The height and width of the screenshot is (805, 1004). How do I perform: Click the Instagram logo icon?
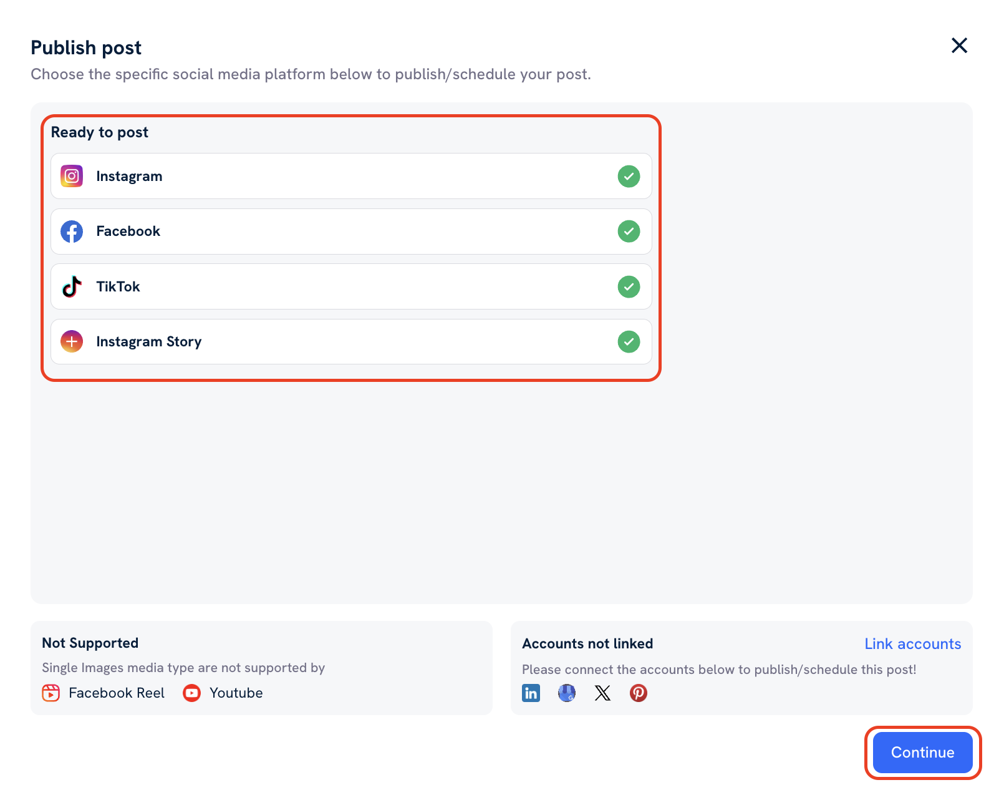click(72, 176)
